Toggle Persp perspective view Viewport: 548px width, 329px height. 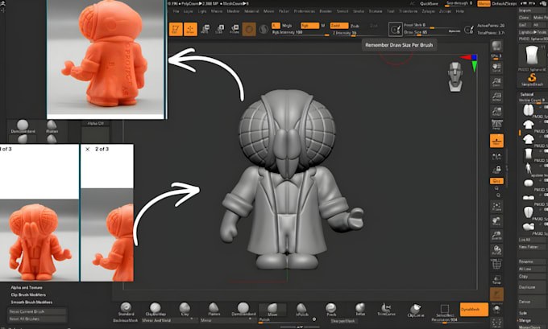[x=496, y=125]
